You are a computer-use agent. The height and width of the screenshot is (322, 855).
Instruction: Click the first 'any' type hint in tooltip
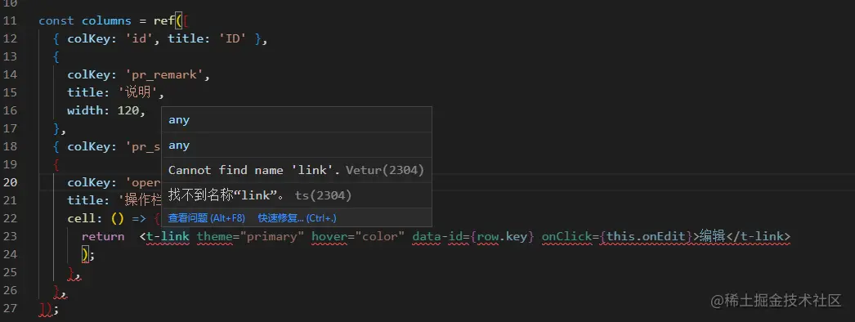pos(179,120)
